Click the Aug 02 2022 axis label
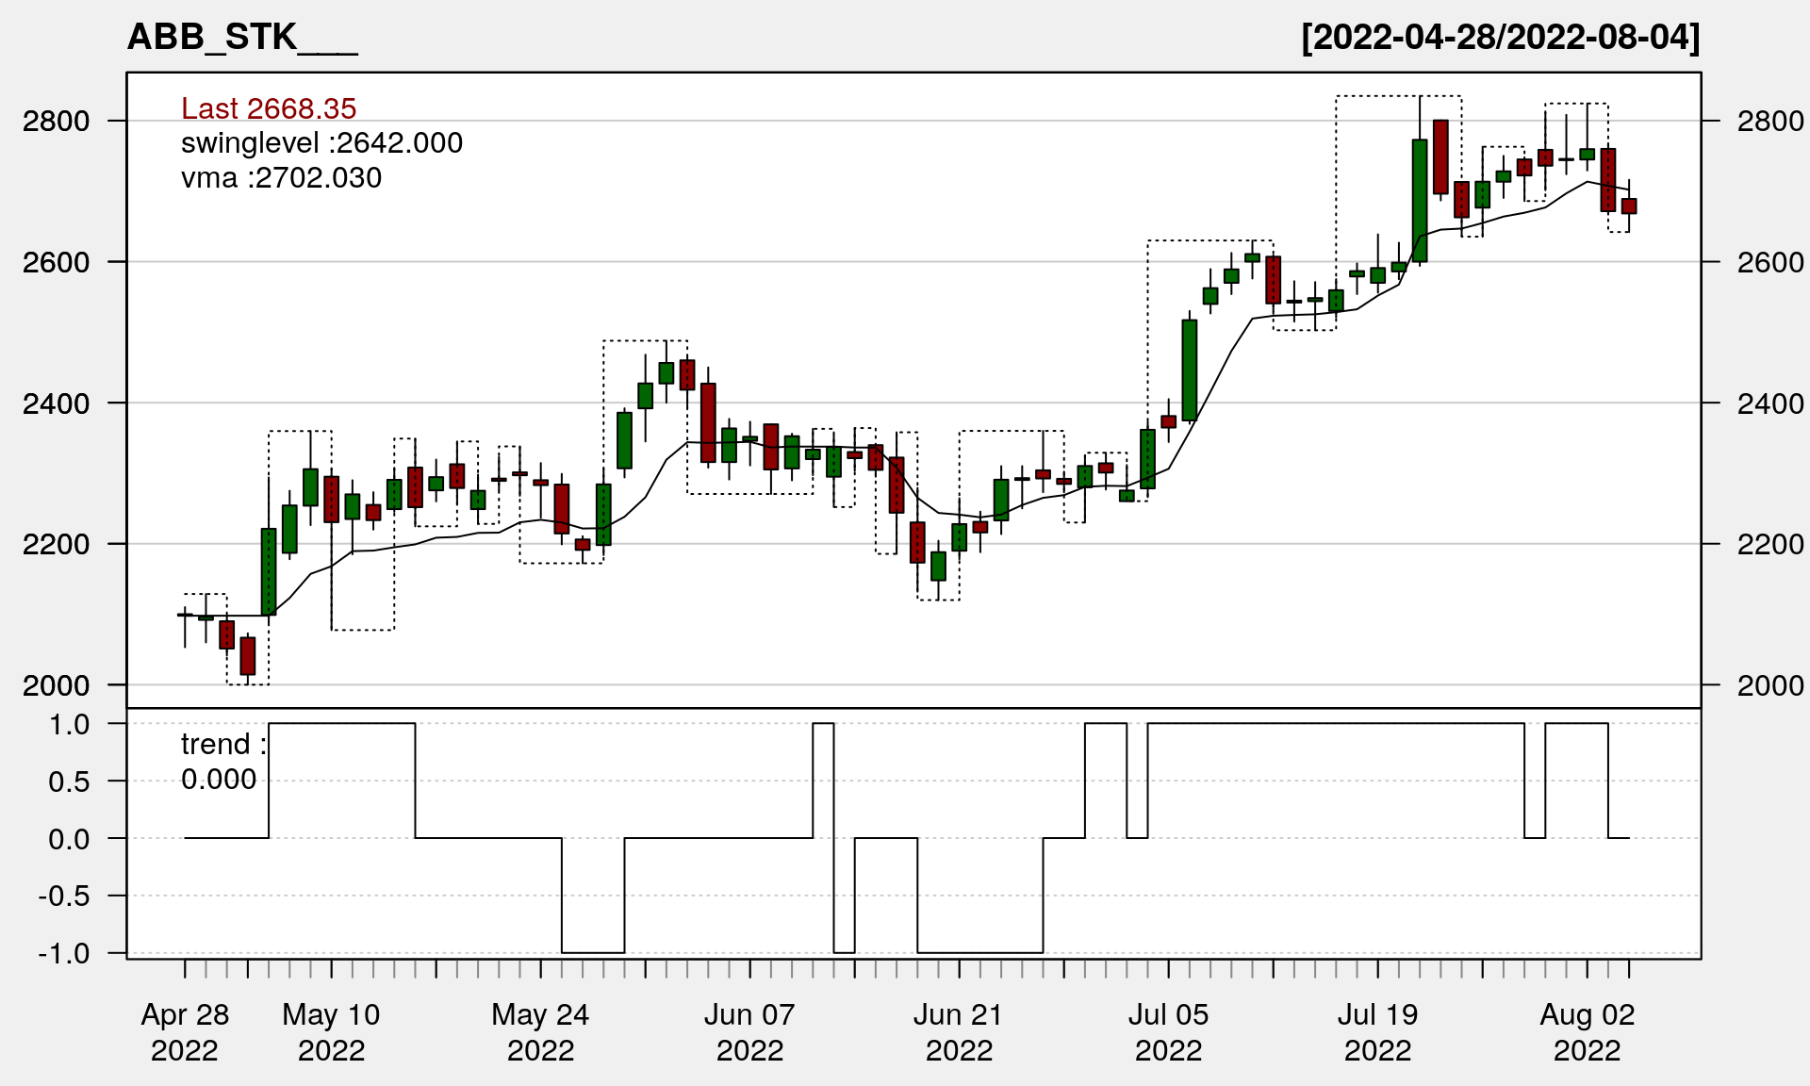 pos(1587,1031)
